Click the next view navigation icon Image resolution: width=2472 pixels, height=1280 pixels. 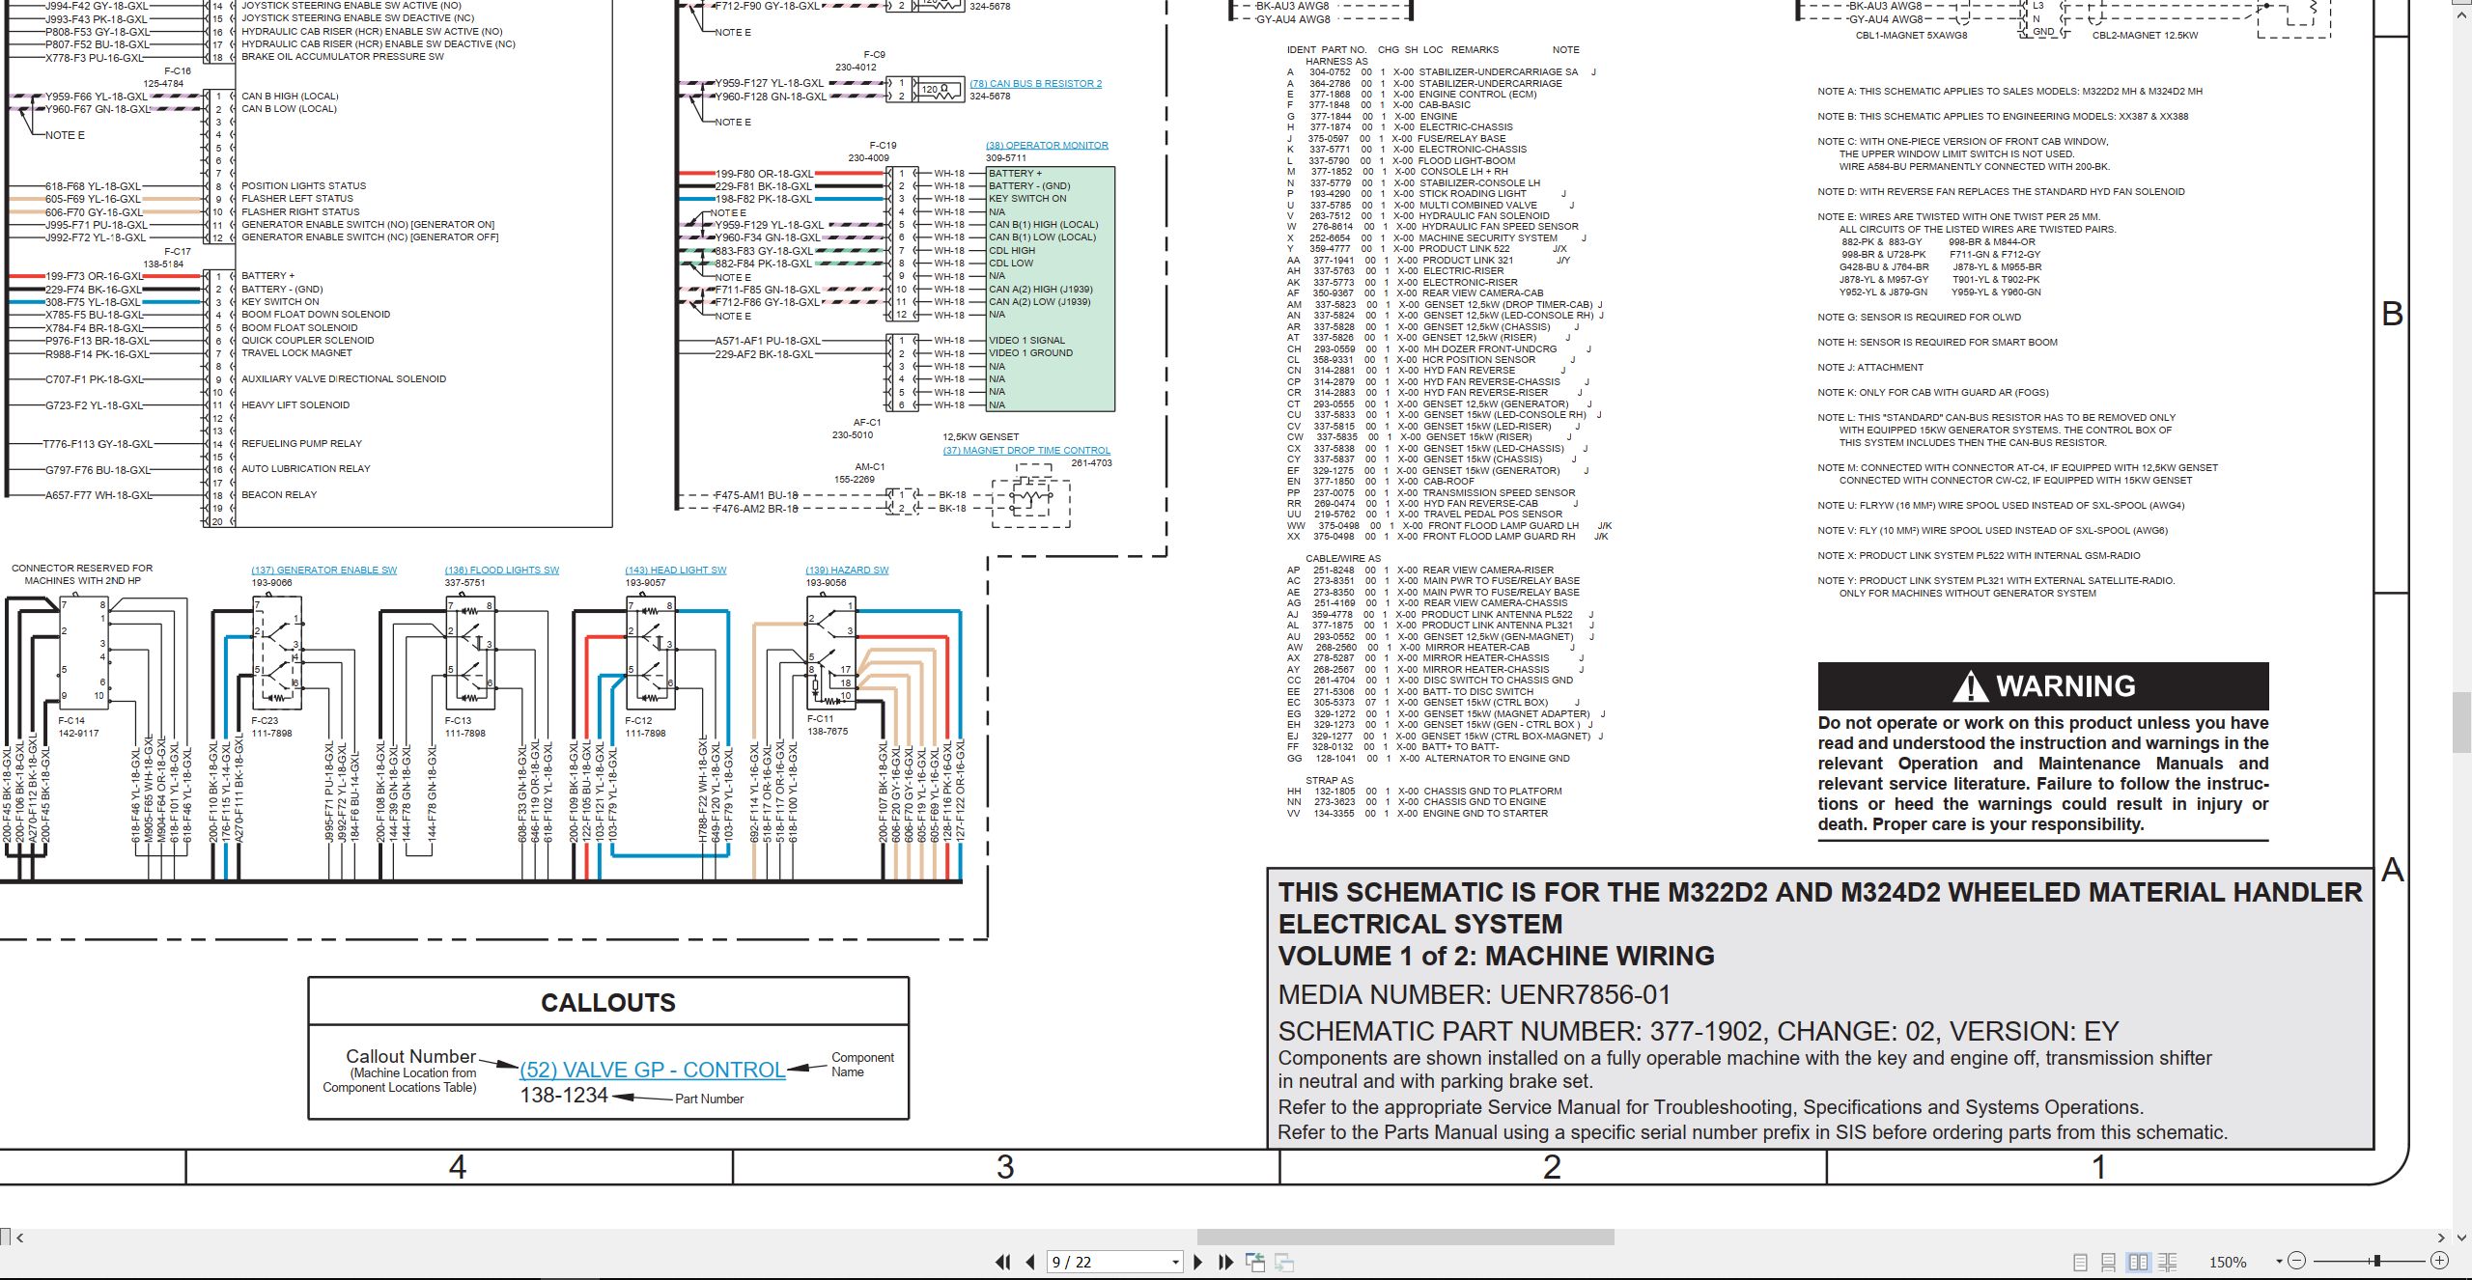point(1284,1262)
